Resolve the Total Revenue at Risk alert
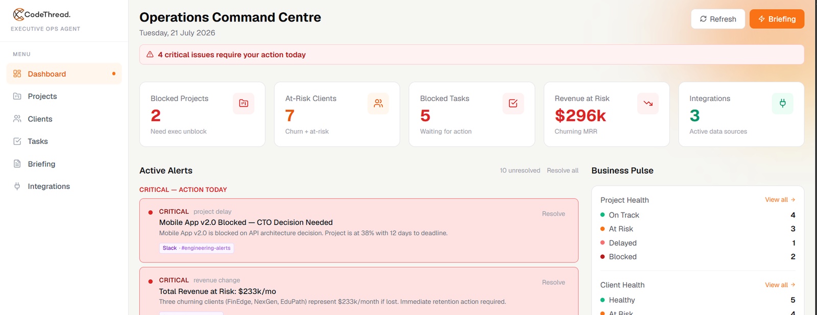Screen dimensions: 817x315 pyautogui.click(x=554, y=282)
